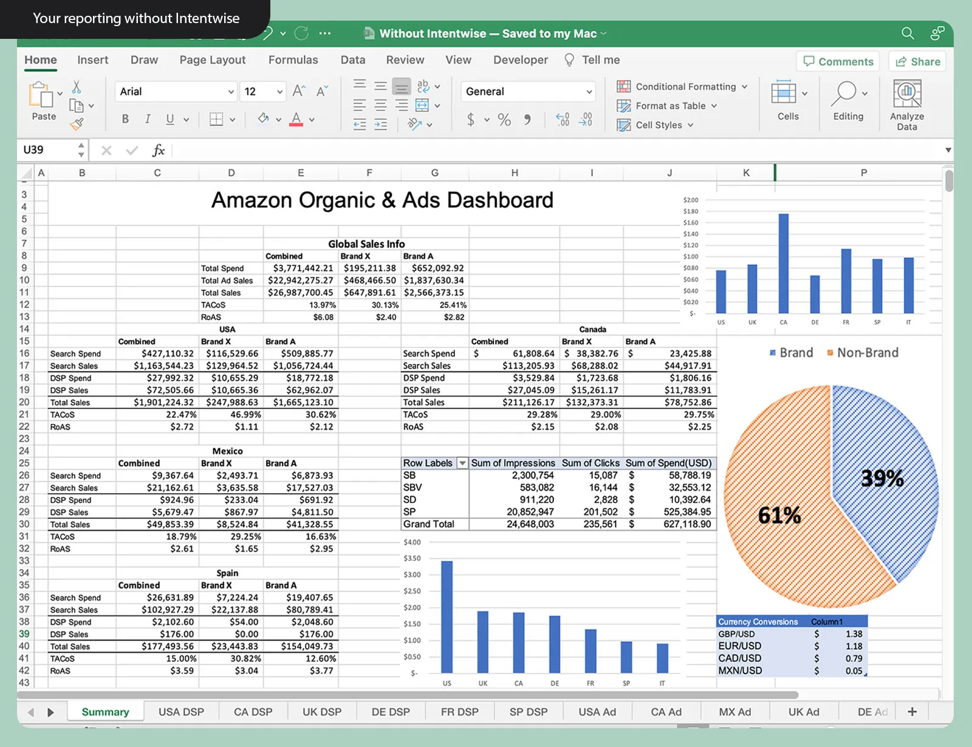This screenshot has height=747, width=972.
Task: Toggle bottom align button
Action: 402,86
